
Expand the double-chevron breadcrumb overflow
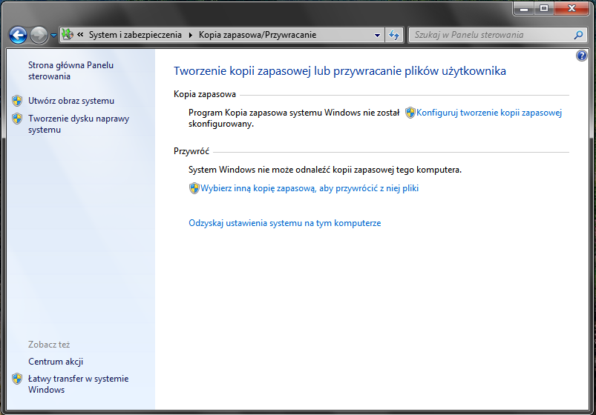click(80, 35)
